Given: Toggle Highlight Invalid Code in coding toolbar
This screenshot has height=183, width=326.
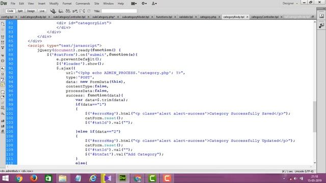Looking at the screenshot, I should [3, 74].
